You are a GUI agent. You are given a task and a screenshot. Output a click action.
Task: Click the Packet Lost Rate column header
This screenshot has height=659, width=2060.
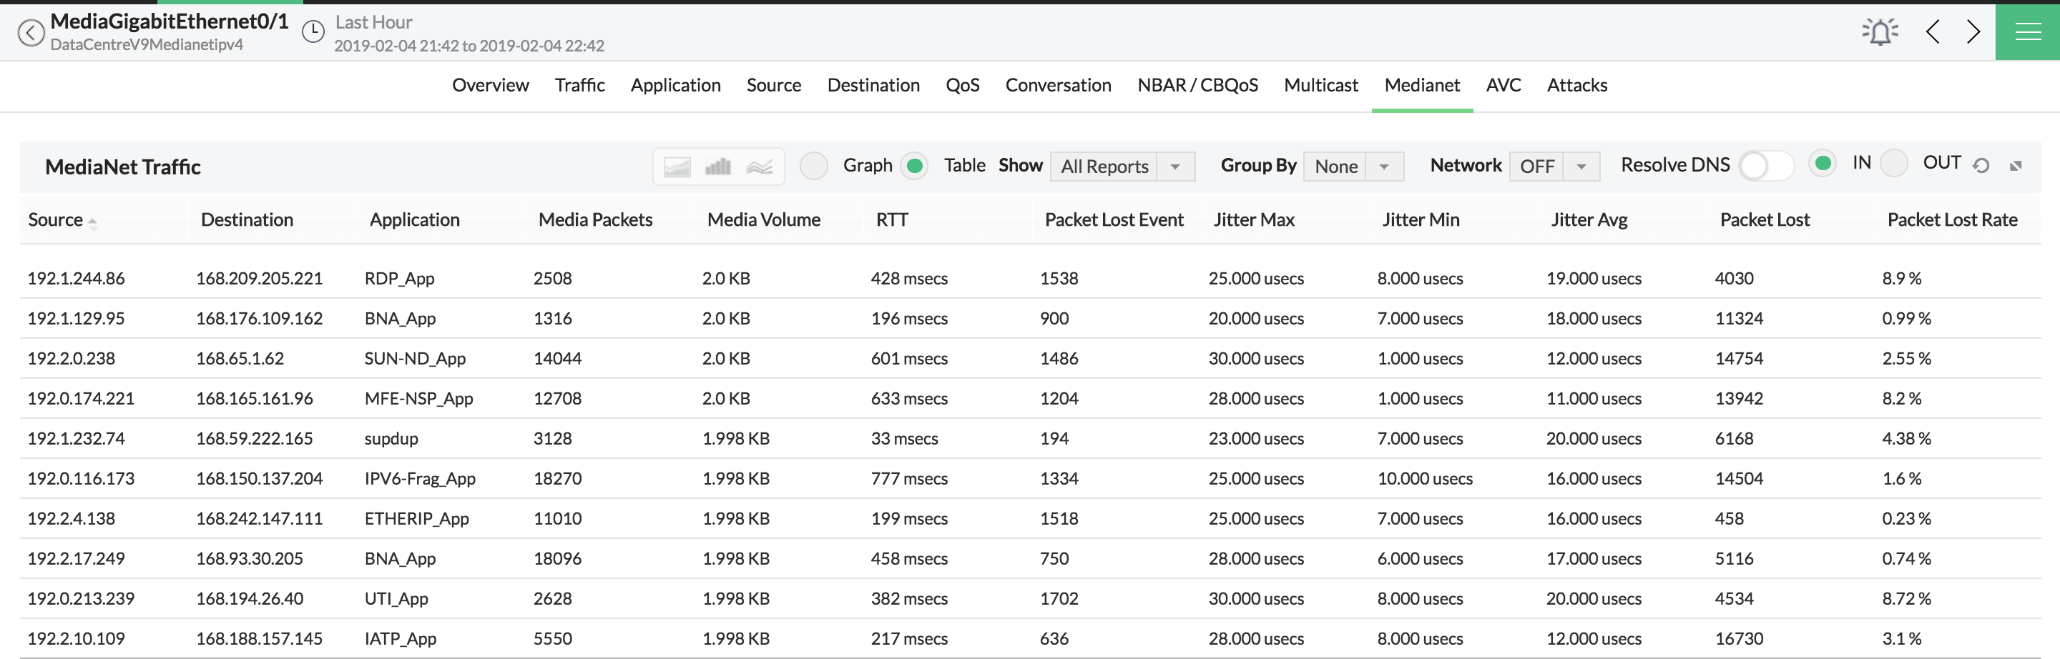click(x=1951, y=219)
